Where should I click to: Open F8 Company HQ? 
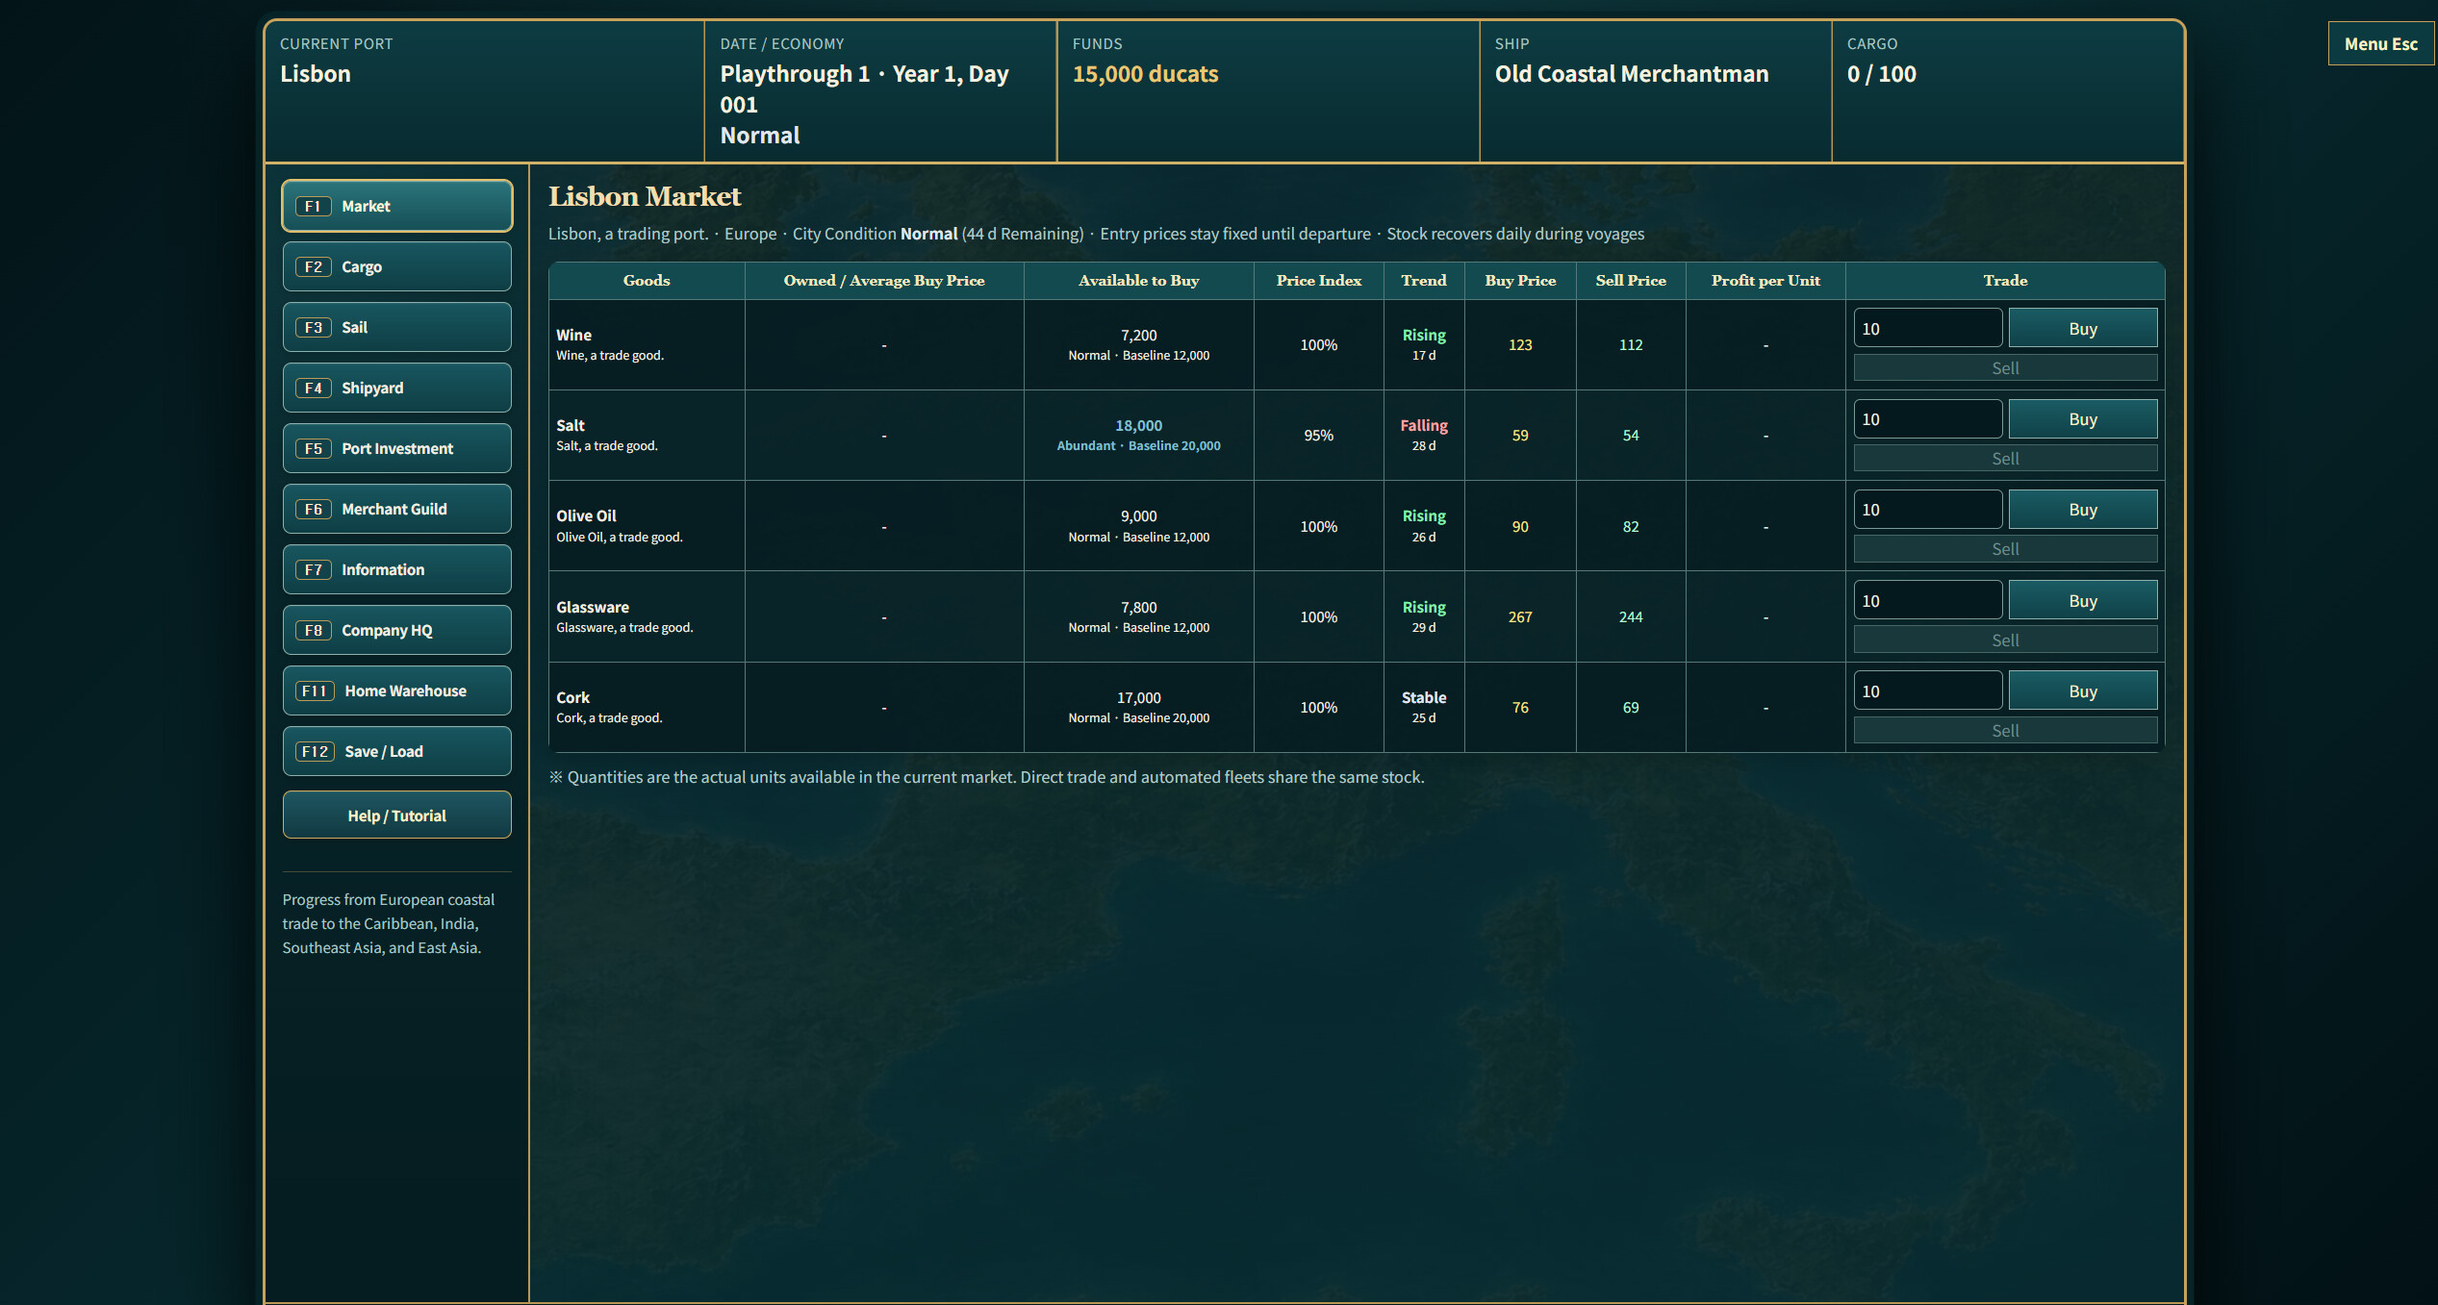tap(396, 630)
